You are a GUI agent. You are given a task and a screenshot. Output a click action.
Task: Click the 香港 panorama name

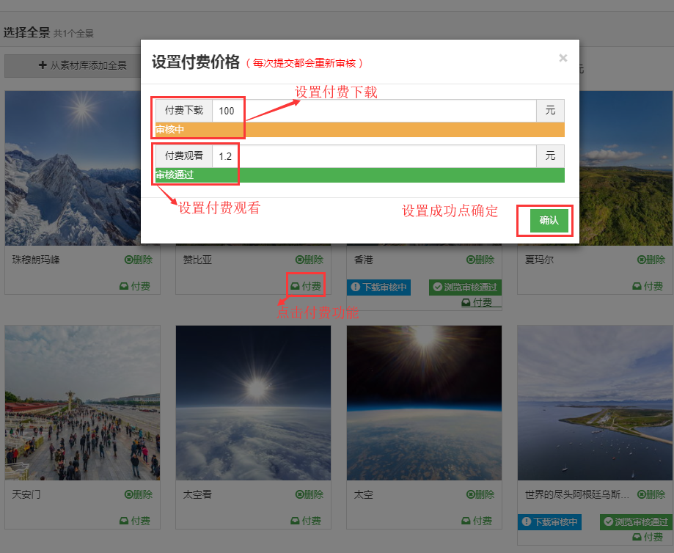pos(364,260)
